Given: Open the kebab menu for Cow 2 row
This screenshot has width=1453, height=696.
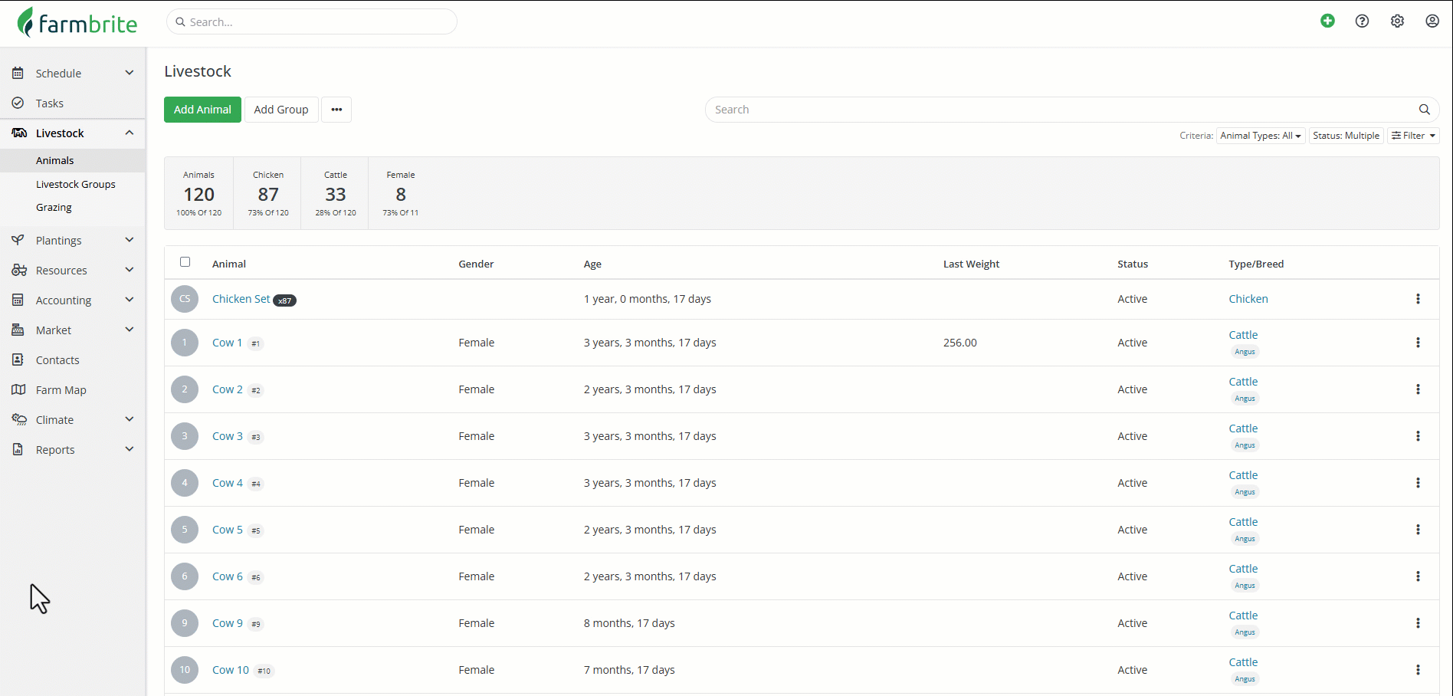Looking at the screenshot, I should coord(1418,389).
